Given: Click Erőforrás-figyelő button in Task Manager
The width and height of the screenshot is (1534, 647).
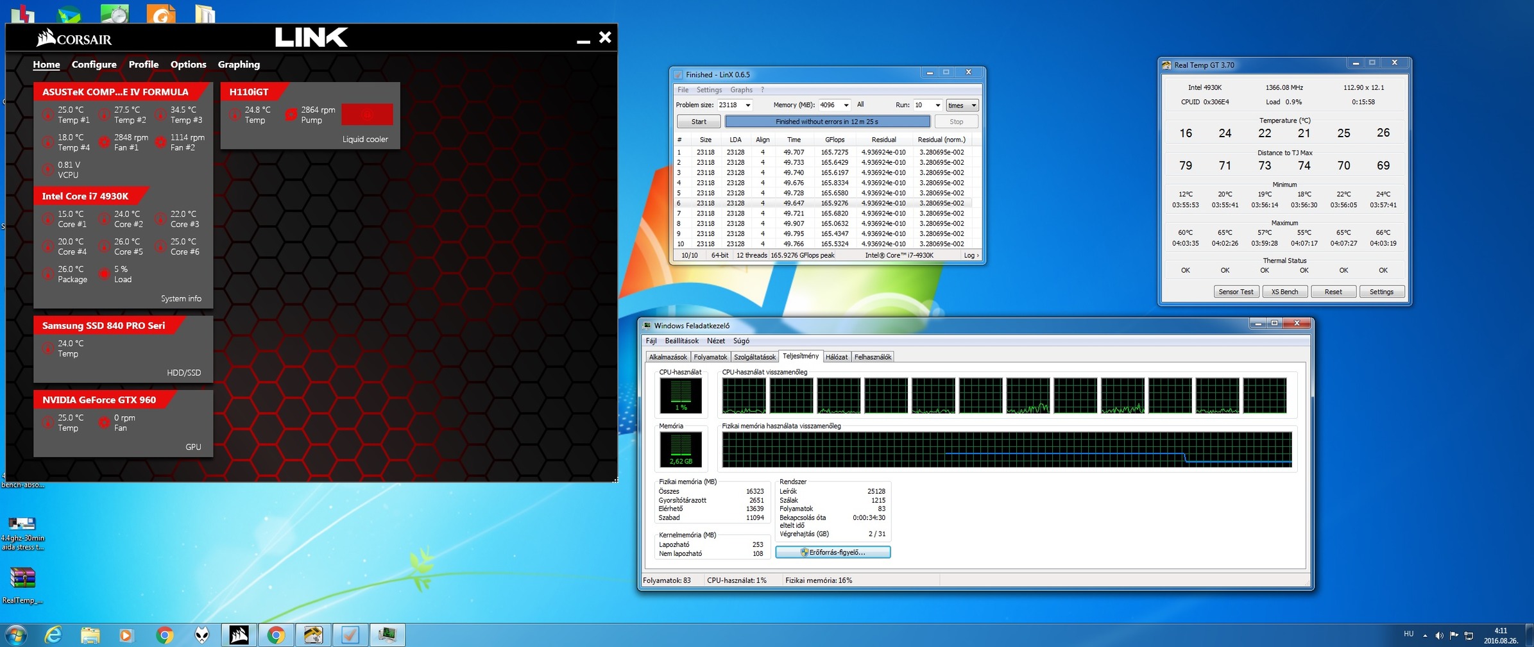Looking at the screenshot, I should coord(833,552).
